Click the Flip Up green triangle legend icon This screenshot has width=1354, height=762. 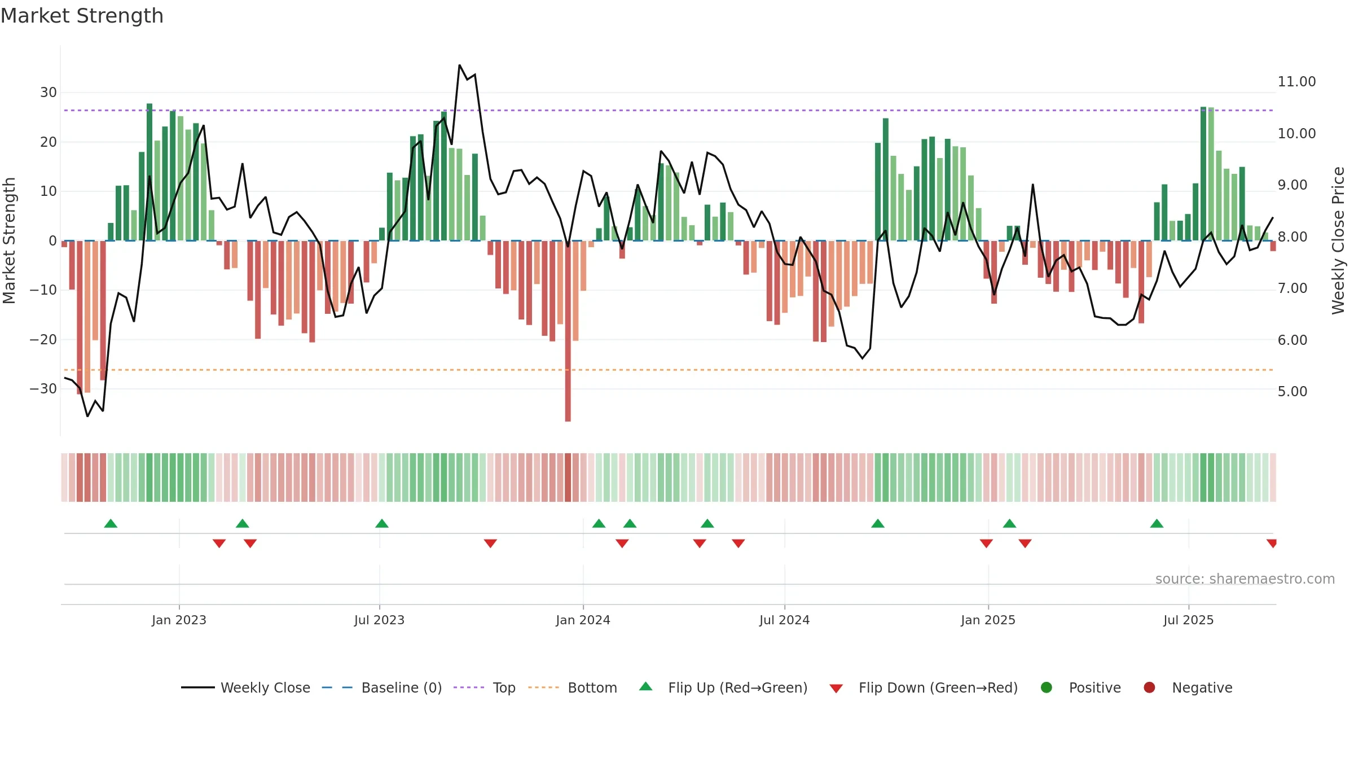pos(646,686)
